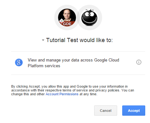Click the small diamond logo on profile photo

pos(62,21)
